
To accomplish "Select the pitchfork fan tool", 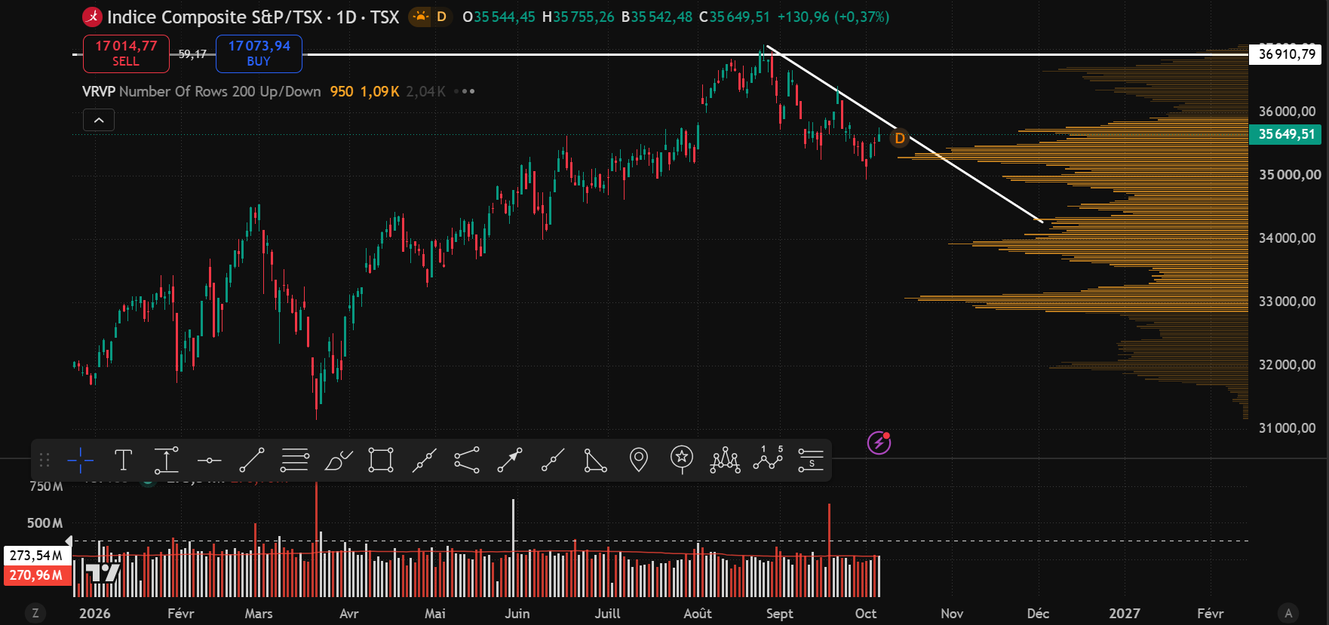I will [467, 460].
